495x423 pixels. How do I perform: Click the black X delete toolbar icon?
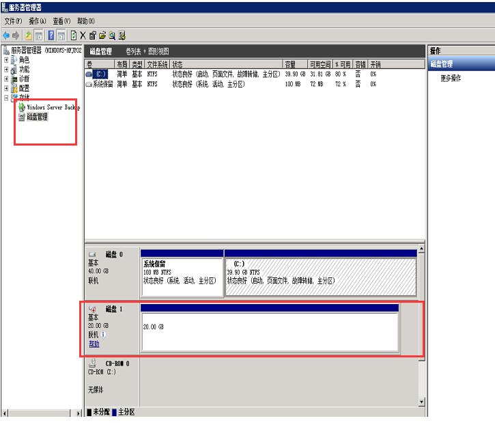[83, 35]
